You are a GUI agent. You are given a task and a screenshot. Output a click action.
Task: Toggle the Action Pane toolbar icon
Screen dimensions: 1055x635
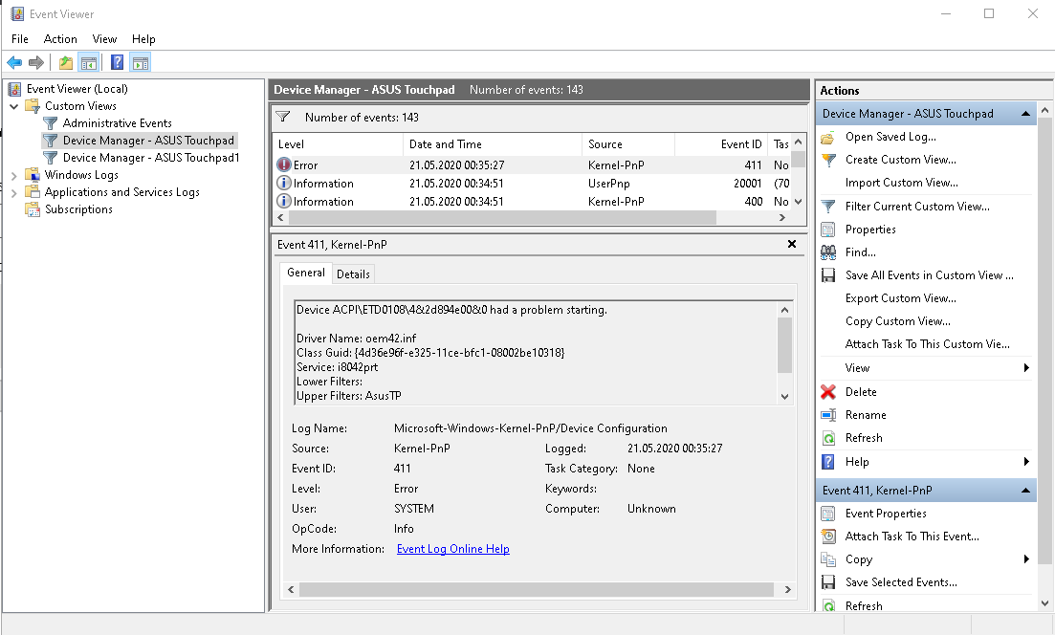(141, 62)
